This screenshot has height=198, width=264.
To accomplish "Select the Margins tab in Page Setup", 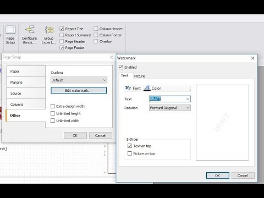I will (x=26, y=82).
